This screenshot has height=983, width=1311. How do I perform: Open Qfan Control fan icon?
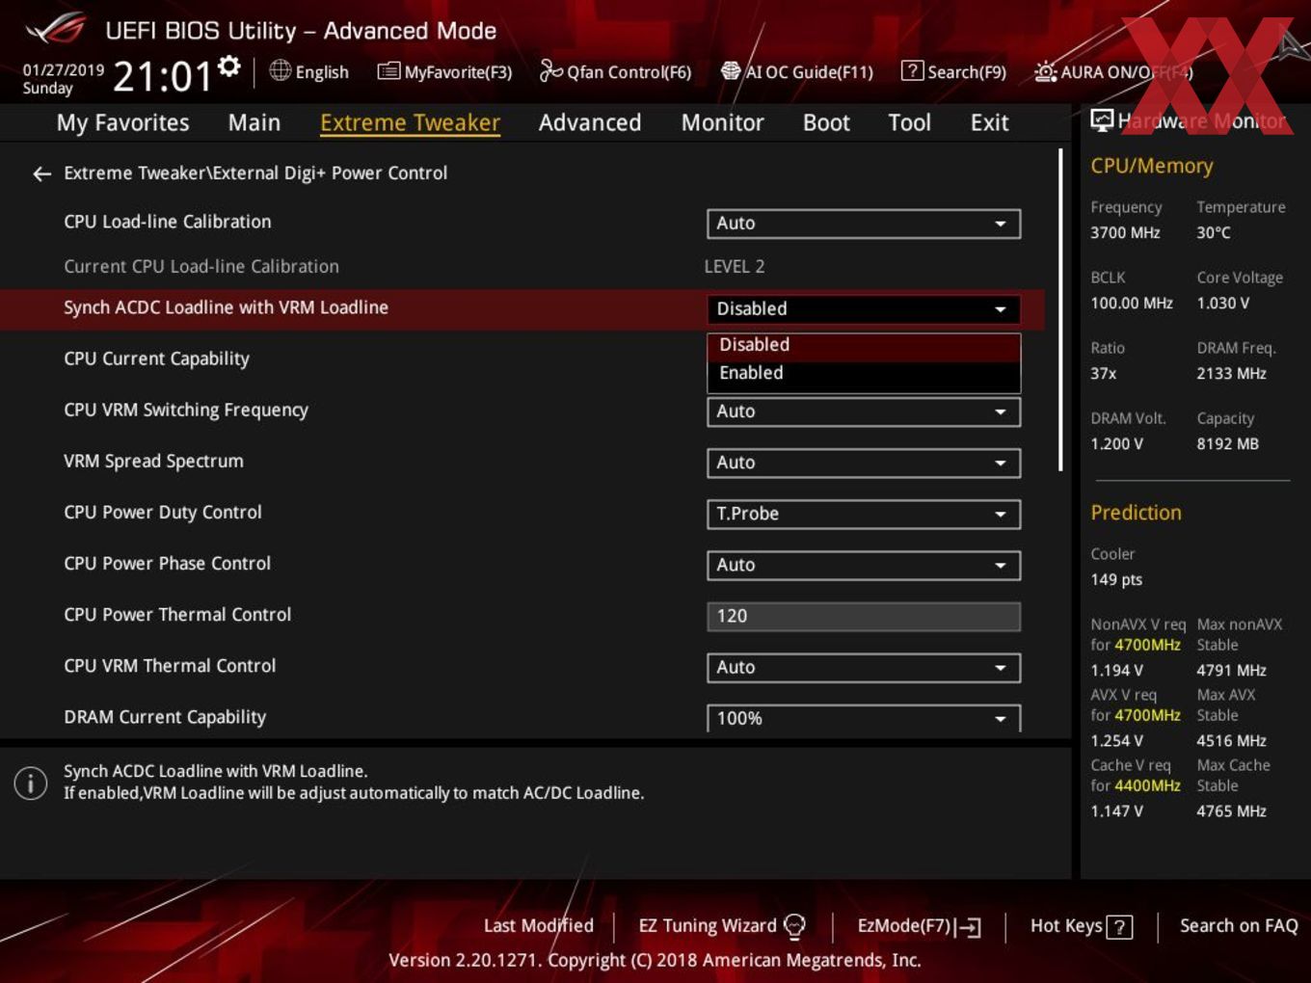[550, 70]
